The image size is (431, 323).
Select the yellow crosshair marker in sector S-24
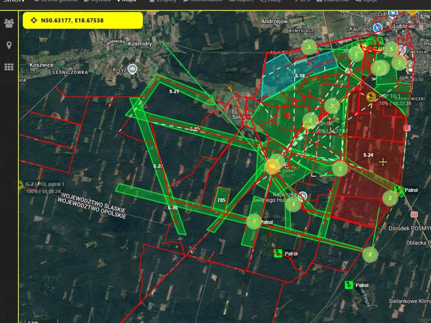383,161
